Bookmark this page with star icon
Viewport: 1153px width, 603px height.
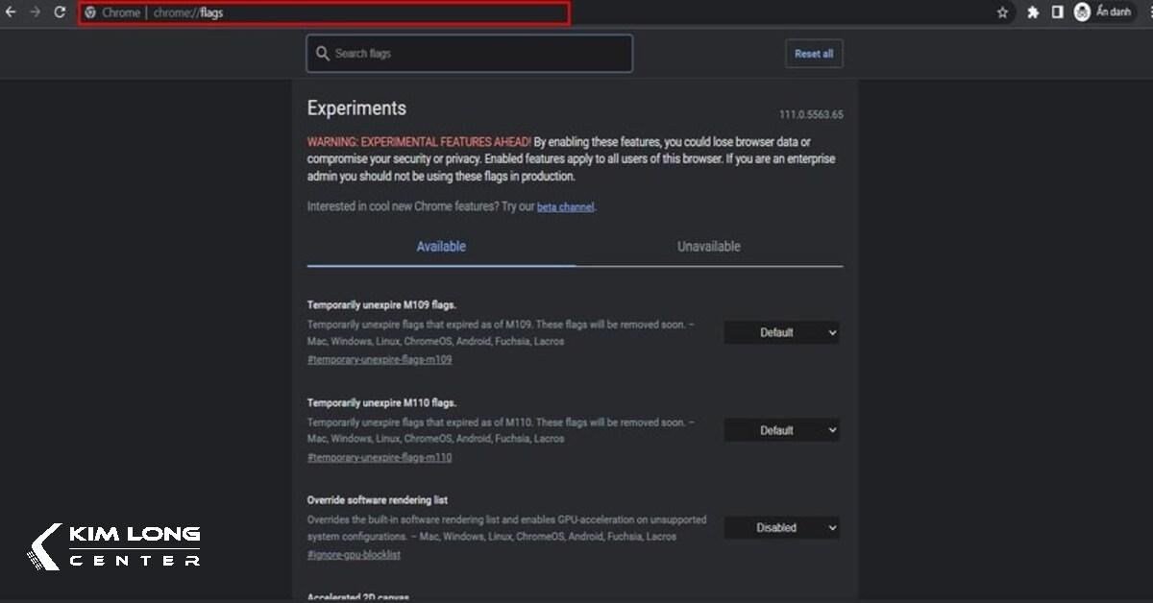pos(1002,12)
